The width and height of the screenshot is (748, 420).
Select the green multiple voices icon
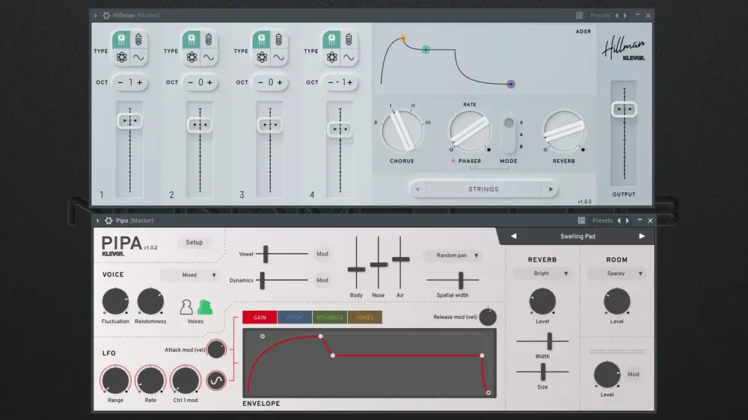pyautogui.click(x=205, y=307)
